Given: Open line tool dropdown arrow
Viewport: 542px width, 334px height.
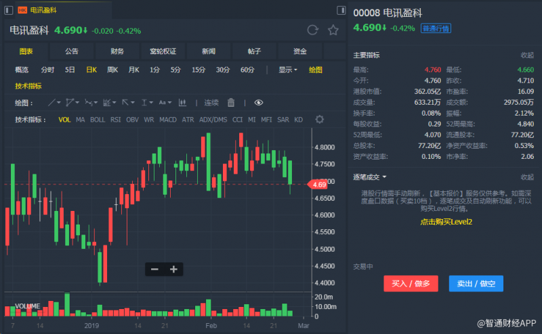Looking at the screenshot, I should 59,103.
